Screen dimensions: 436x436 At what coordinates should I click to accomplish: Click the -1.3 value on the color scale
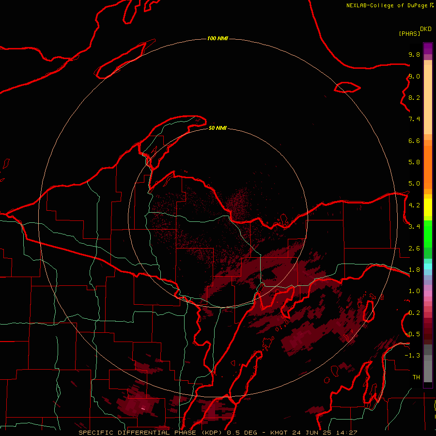tap(412, 356)
